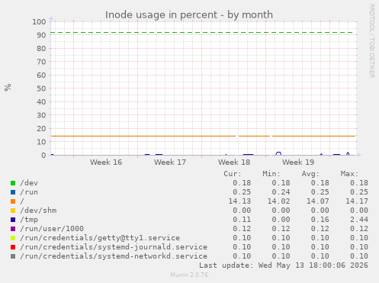Click the gray systemd-networkd.service legend swatch
379x283 pixels.
tap(13, 256)
